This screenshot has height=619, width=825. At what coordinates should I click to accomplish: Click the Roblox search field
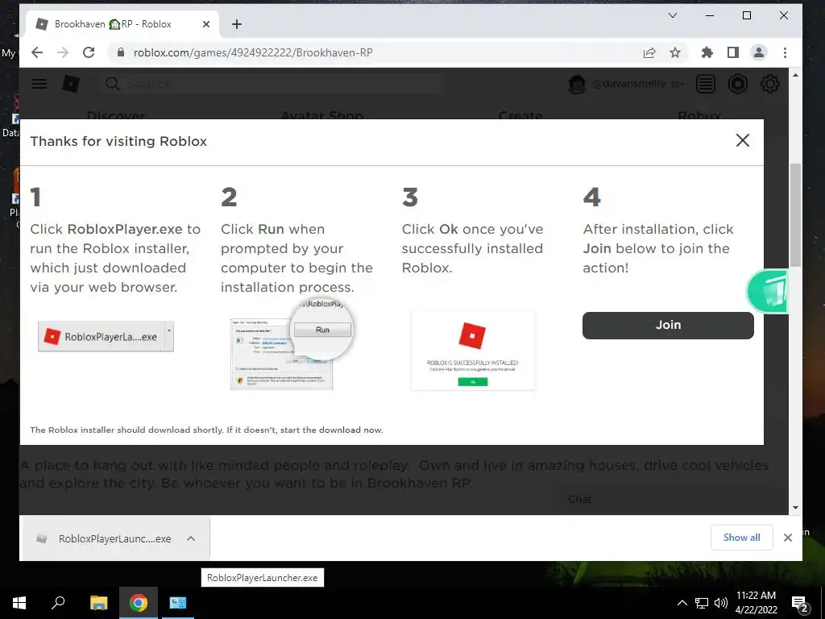(271, 84)
